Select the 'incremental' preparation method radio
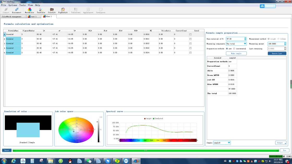 click(x=234, y=48)
